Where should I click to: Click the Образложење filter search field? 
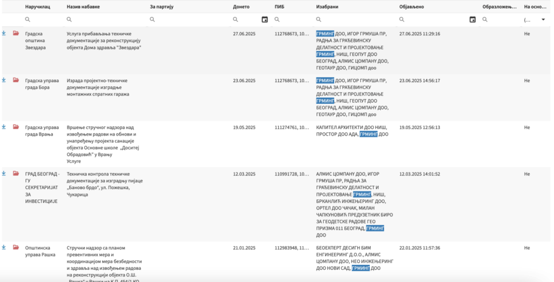(x=502, y=19)
